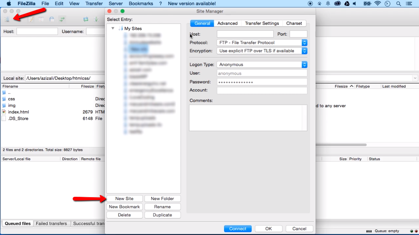Collapse the My Sites tree entry
The height and width of the screenshot is (235, 419).
click(113, 28)
